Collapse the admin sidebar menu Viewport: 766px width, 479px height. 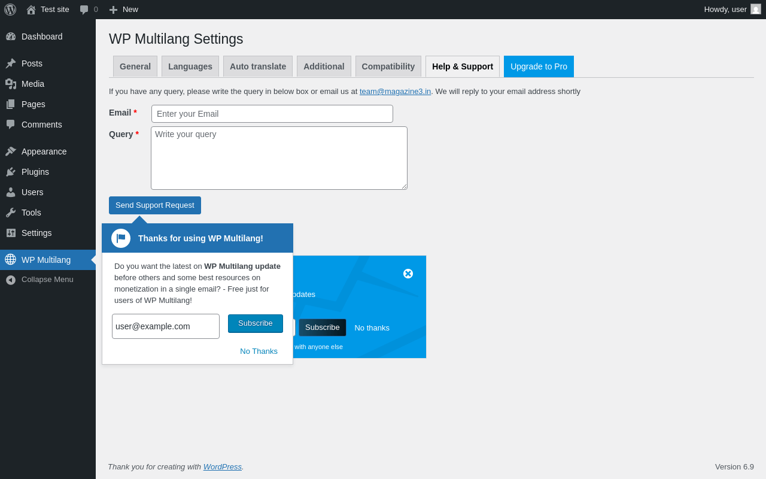click(x=48, y=280)
